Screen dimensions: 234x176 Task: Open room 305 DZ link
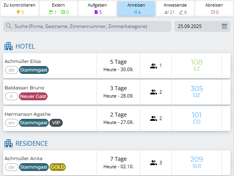197,92
